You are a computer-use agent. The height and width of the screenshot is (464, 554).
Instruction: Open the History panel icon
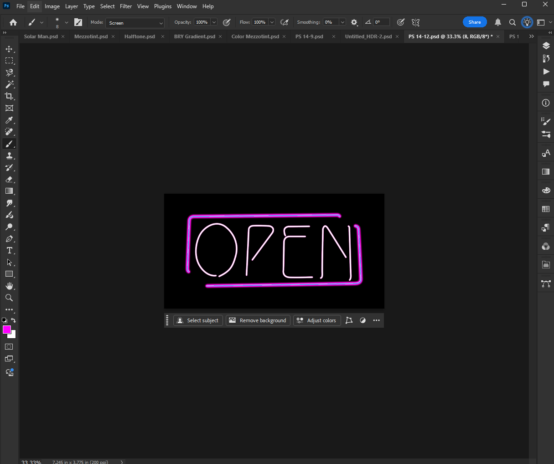pos(546,58)
